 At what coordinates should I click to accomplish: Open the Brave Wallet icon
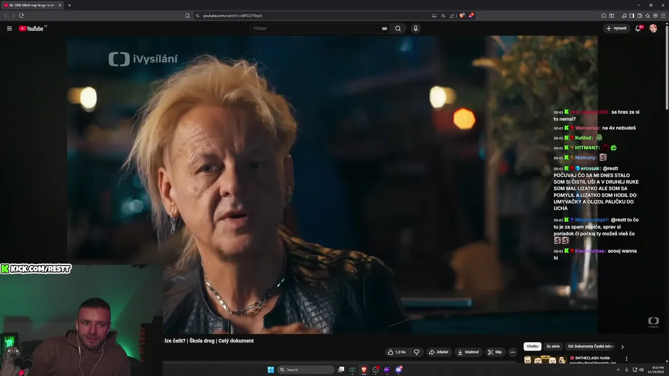click(x=640, y=16)
